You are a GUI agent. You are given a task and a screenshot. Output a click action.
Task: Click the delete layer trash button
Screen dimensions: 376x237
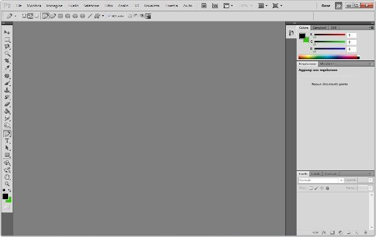[x=365, y=232]
